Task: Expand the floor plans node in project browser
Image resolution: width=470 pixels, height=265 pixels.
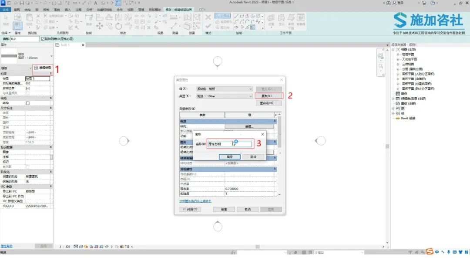Action: tap(398, 54)
